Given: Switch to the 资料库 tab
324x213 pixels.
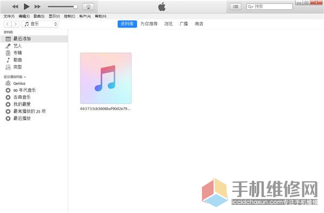Looking at the screenshot, I should point(127,24).
